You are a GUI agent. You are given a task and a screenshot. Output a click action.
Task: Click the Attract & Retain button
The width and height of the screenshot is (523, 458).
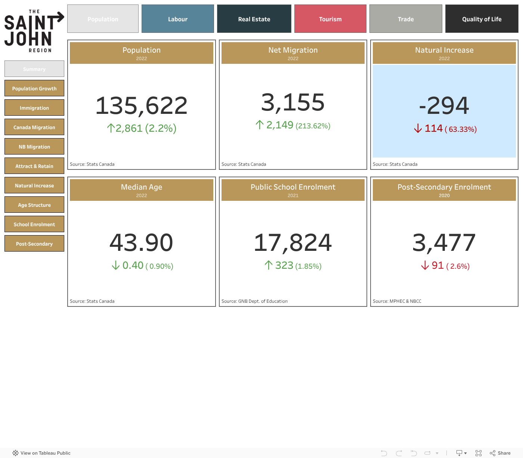34,166
